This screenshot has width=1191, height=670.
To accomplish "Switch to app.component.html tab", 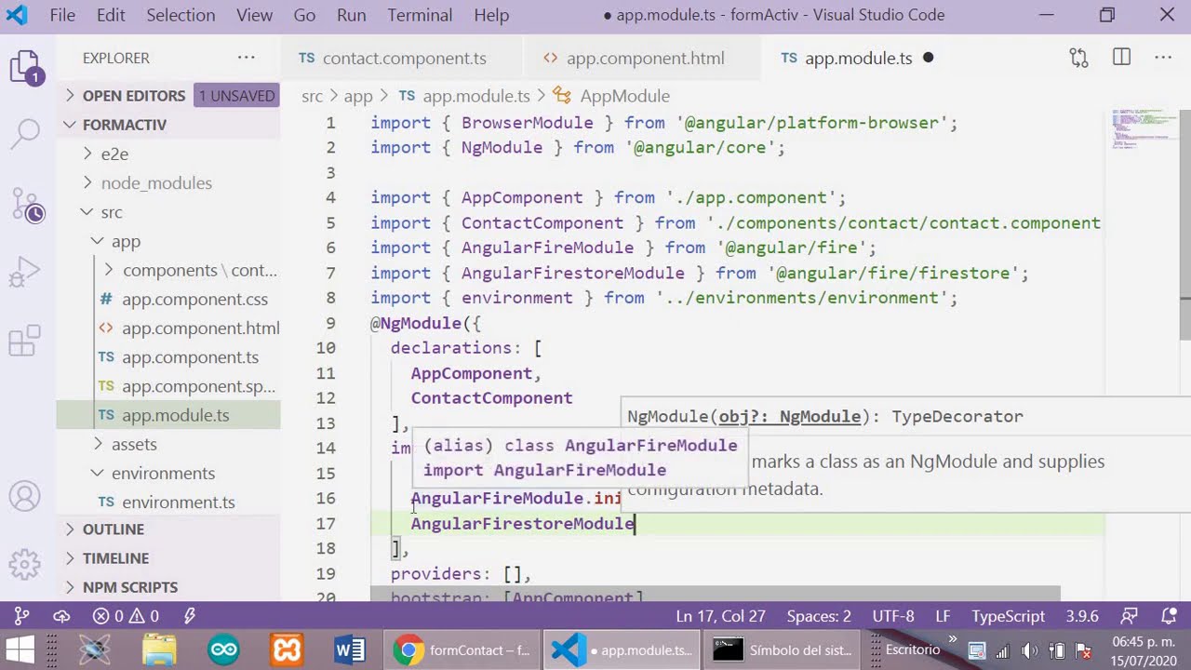I will [642, 58].
